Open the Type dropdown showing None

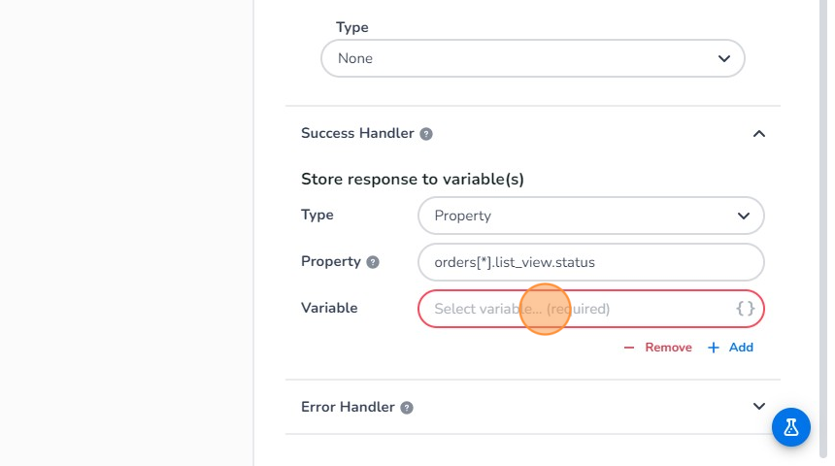point(532,58)
